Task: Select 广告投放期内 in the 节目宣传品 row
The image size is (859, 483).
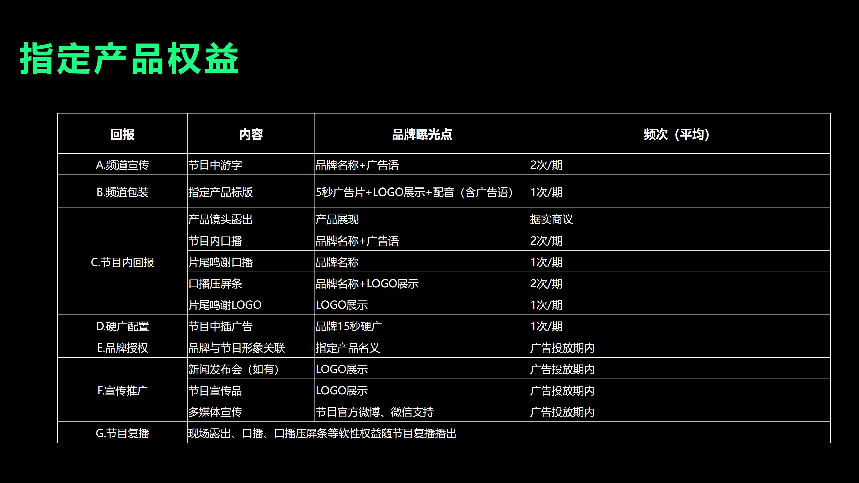Action: coord(680,389)
